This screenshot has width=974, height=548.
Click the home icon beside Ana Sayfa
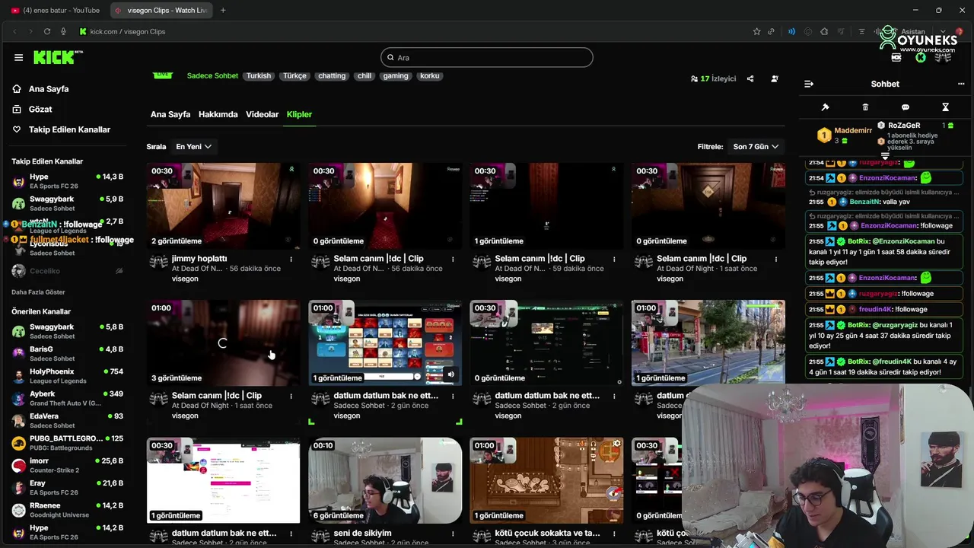[x=17, y=89]
